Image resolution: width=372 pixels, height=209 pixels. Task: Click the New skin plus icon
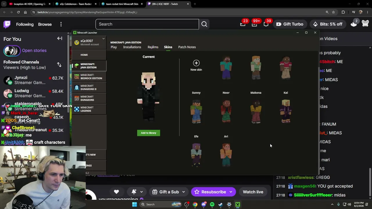(x=196, y=63)
